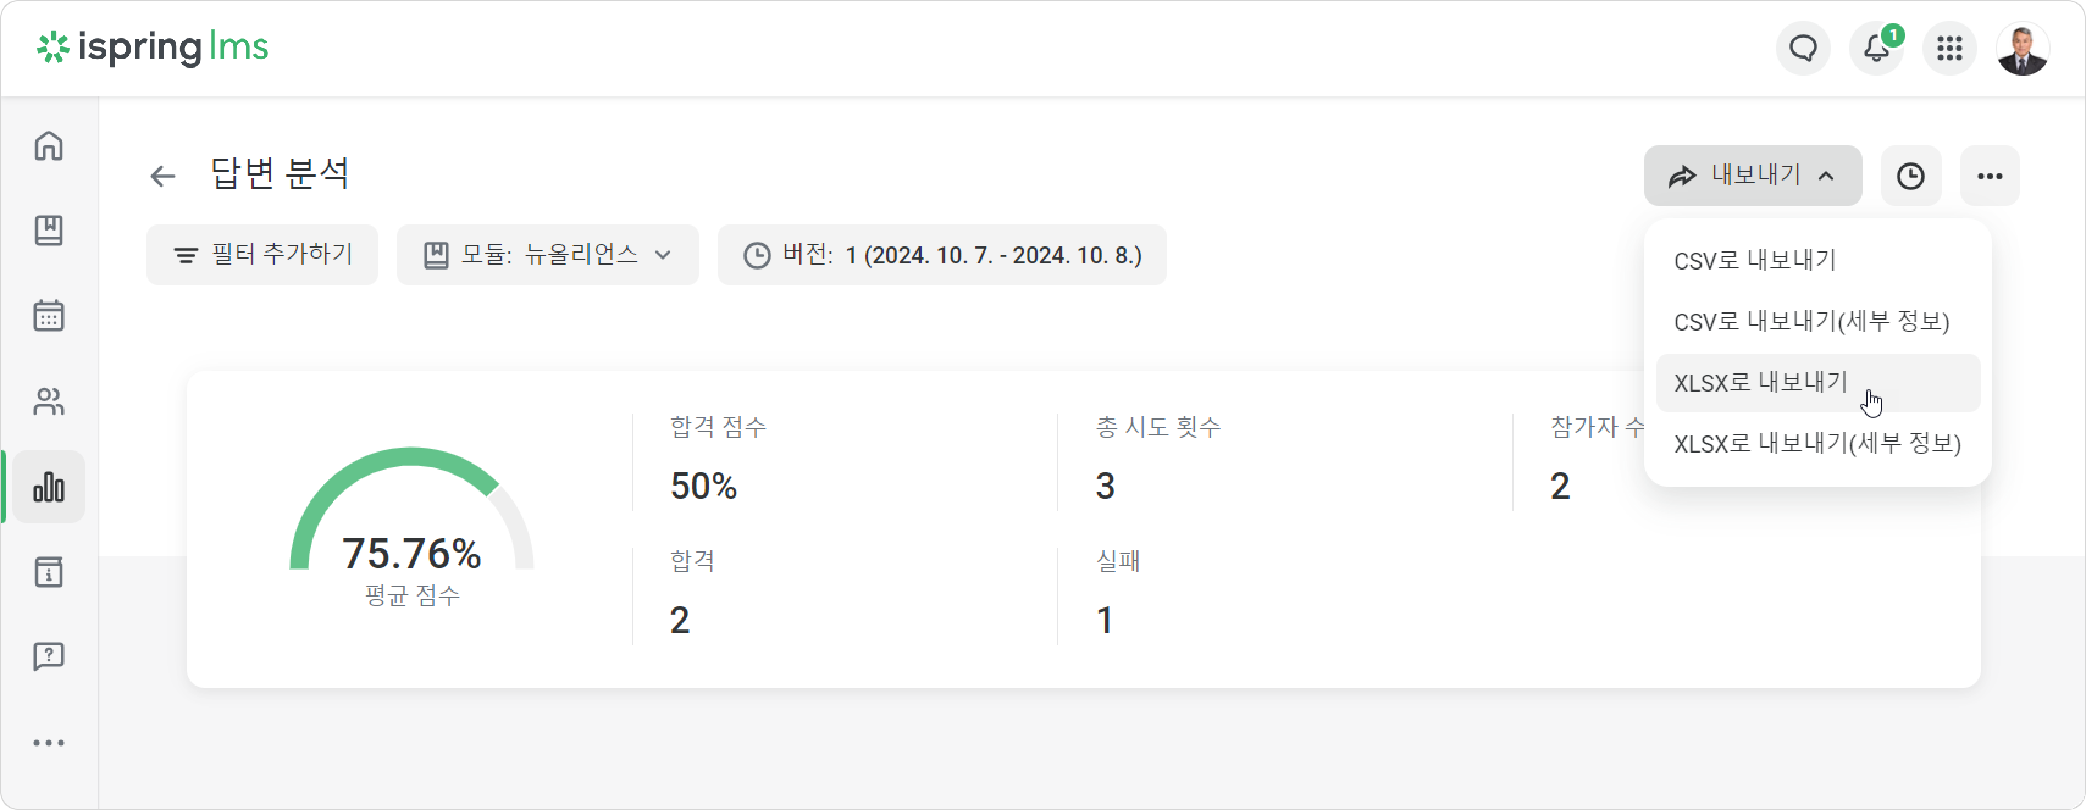Go back using the arrow beside 답변 분석
Image resolution: width=2086 pixels, height=810 pixels.
click(x=163, y=176)
